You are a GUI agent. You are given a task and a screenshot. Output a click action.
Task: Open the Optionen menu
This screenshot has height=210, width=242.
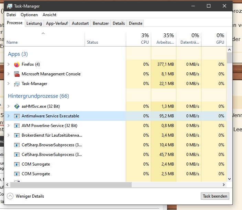[x=29, y=15]
